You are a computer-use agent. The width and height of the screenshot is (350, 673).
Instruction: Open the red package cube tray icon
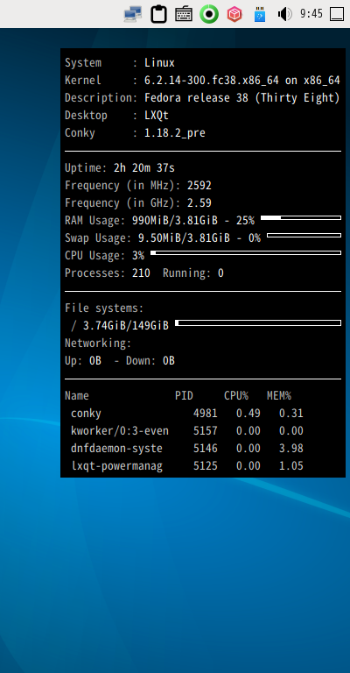pyautogui.click(x=234, y=14)
